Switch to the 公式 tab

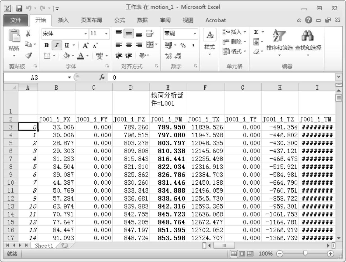pos(120,20)
